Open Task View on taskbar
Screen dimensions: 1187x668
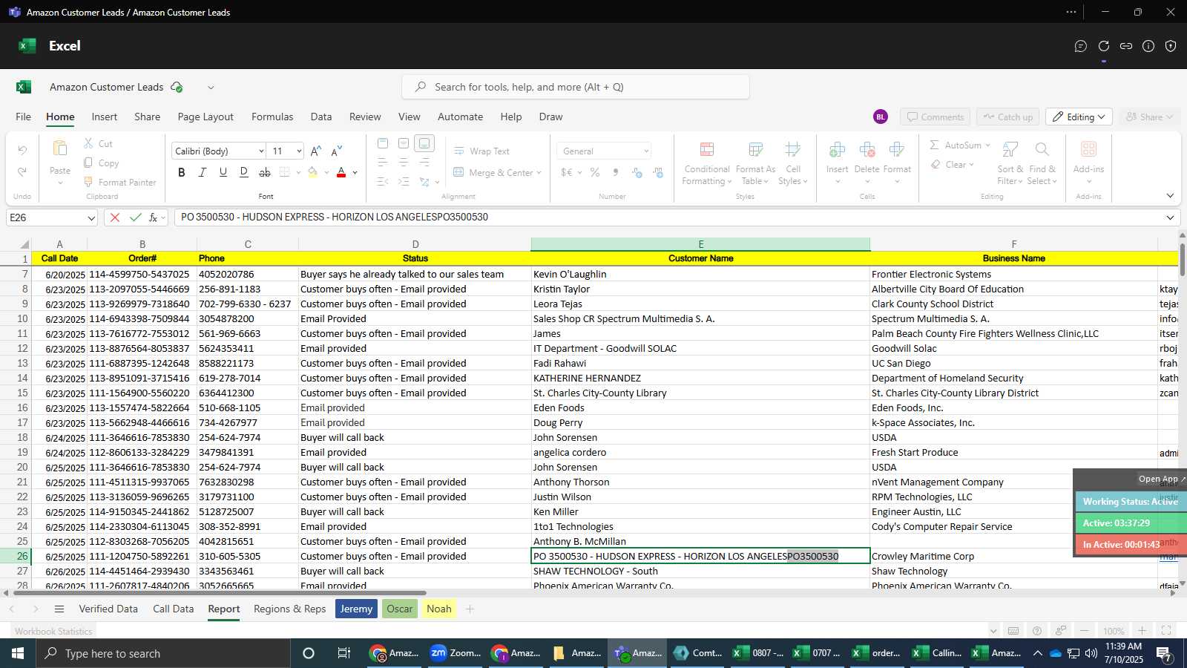pyautogui.click(x=343, y=653)
